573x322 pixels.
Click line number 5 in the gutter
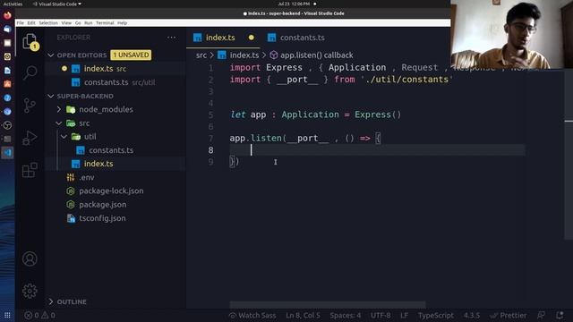210,115
